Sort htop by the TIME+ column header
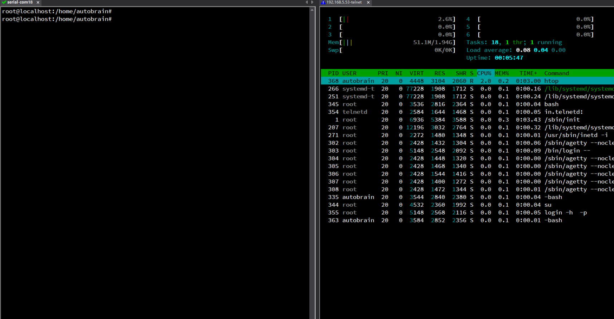This screenshot has width=614, height=319. click(x=528, y=73)
